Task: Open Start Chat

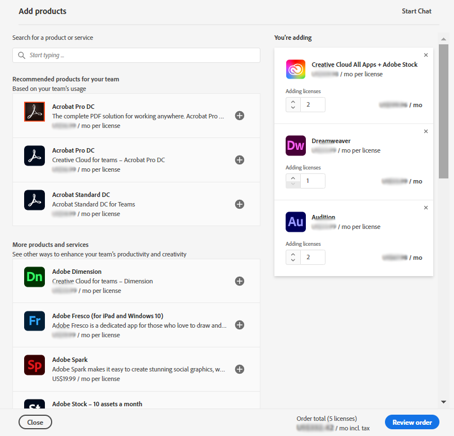Action: pos(416,11)
